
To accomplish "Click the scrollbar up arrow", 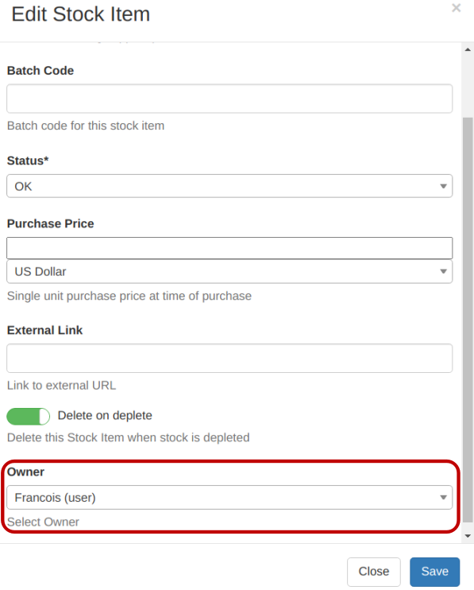I will click(468, 49).
